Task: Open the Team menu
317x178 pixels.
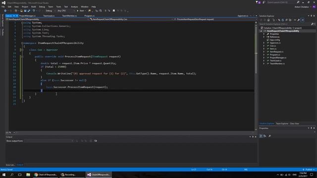Action: (51, 6)
